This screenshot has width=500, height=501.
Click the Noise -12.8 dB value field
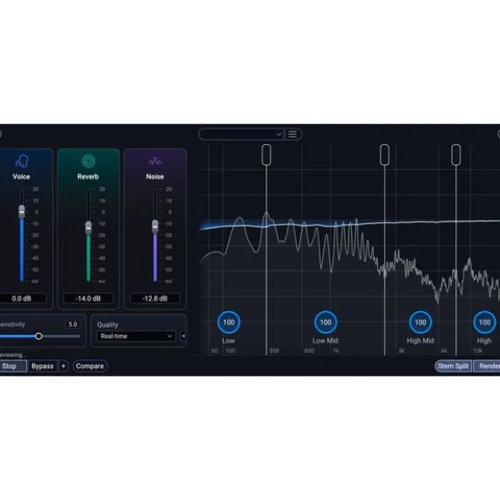click(155, 298)
